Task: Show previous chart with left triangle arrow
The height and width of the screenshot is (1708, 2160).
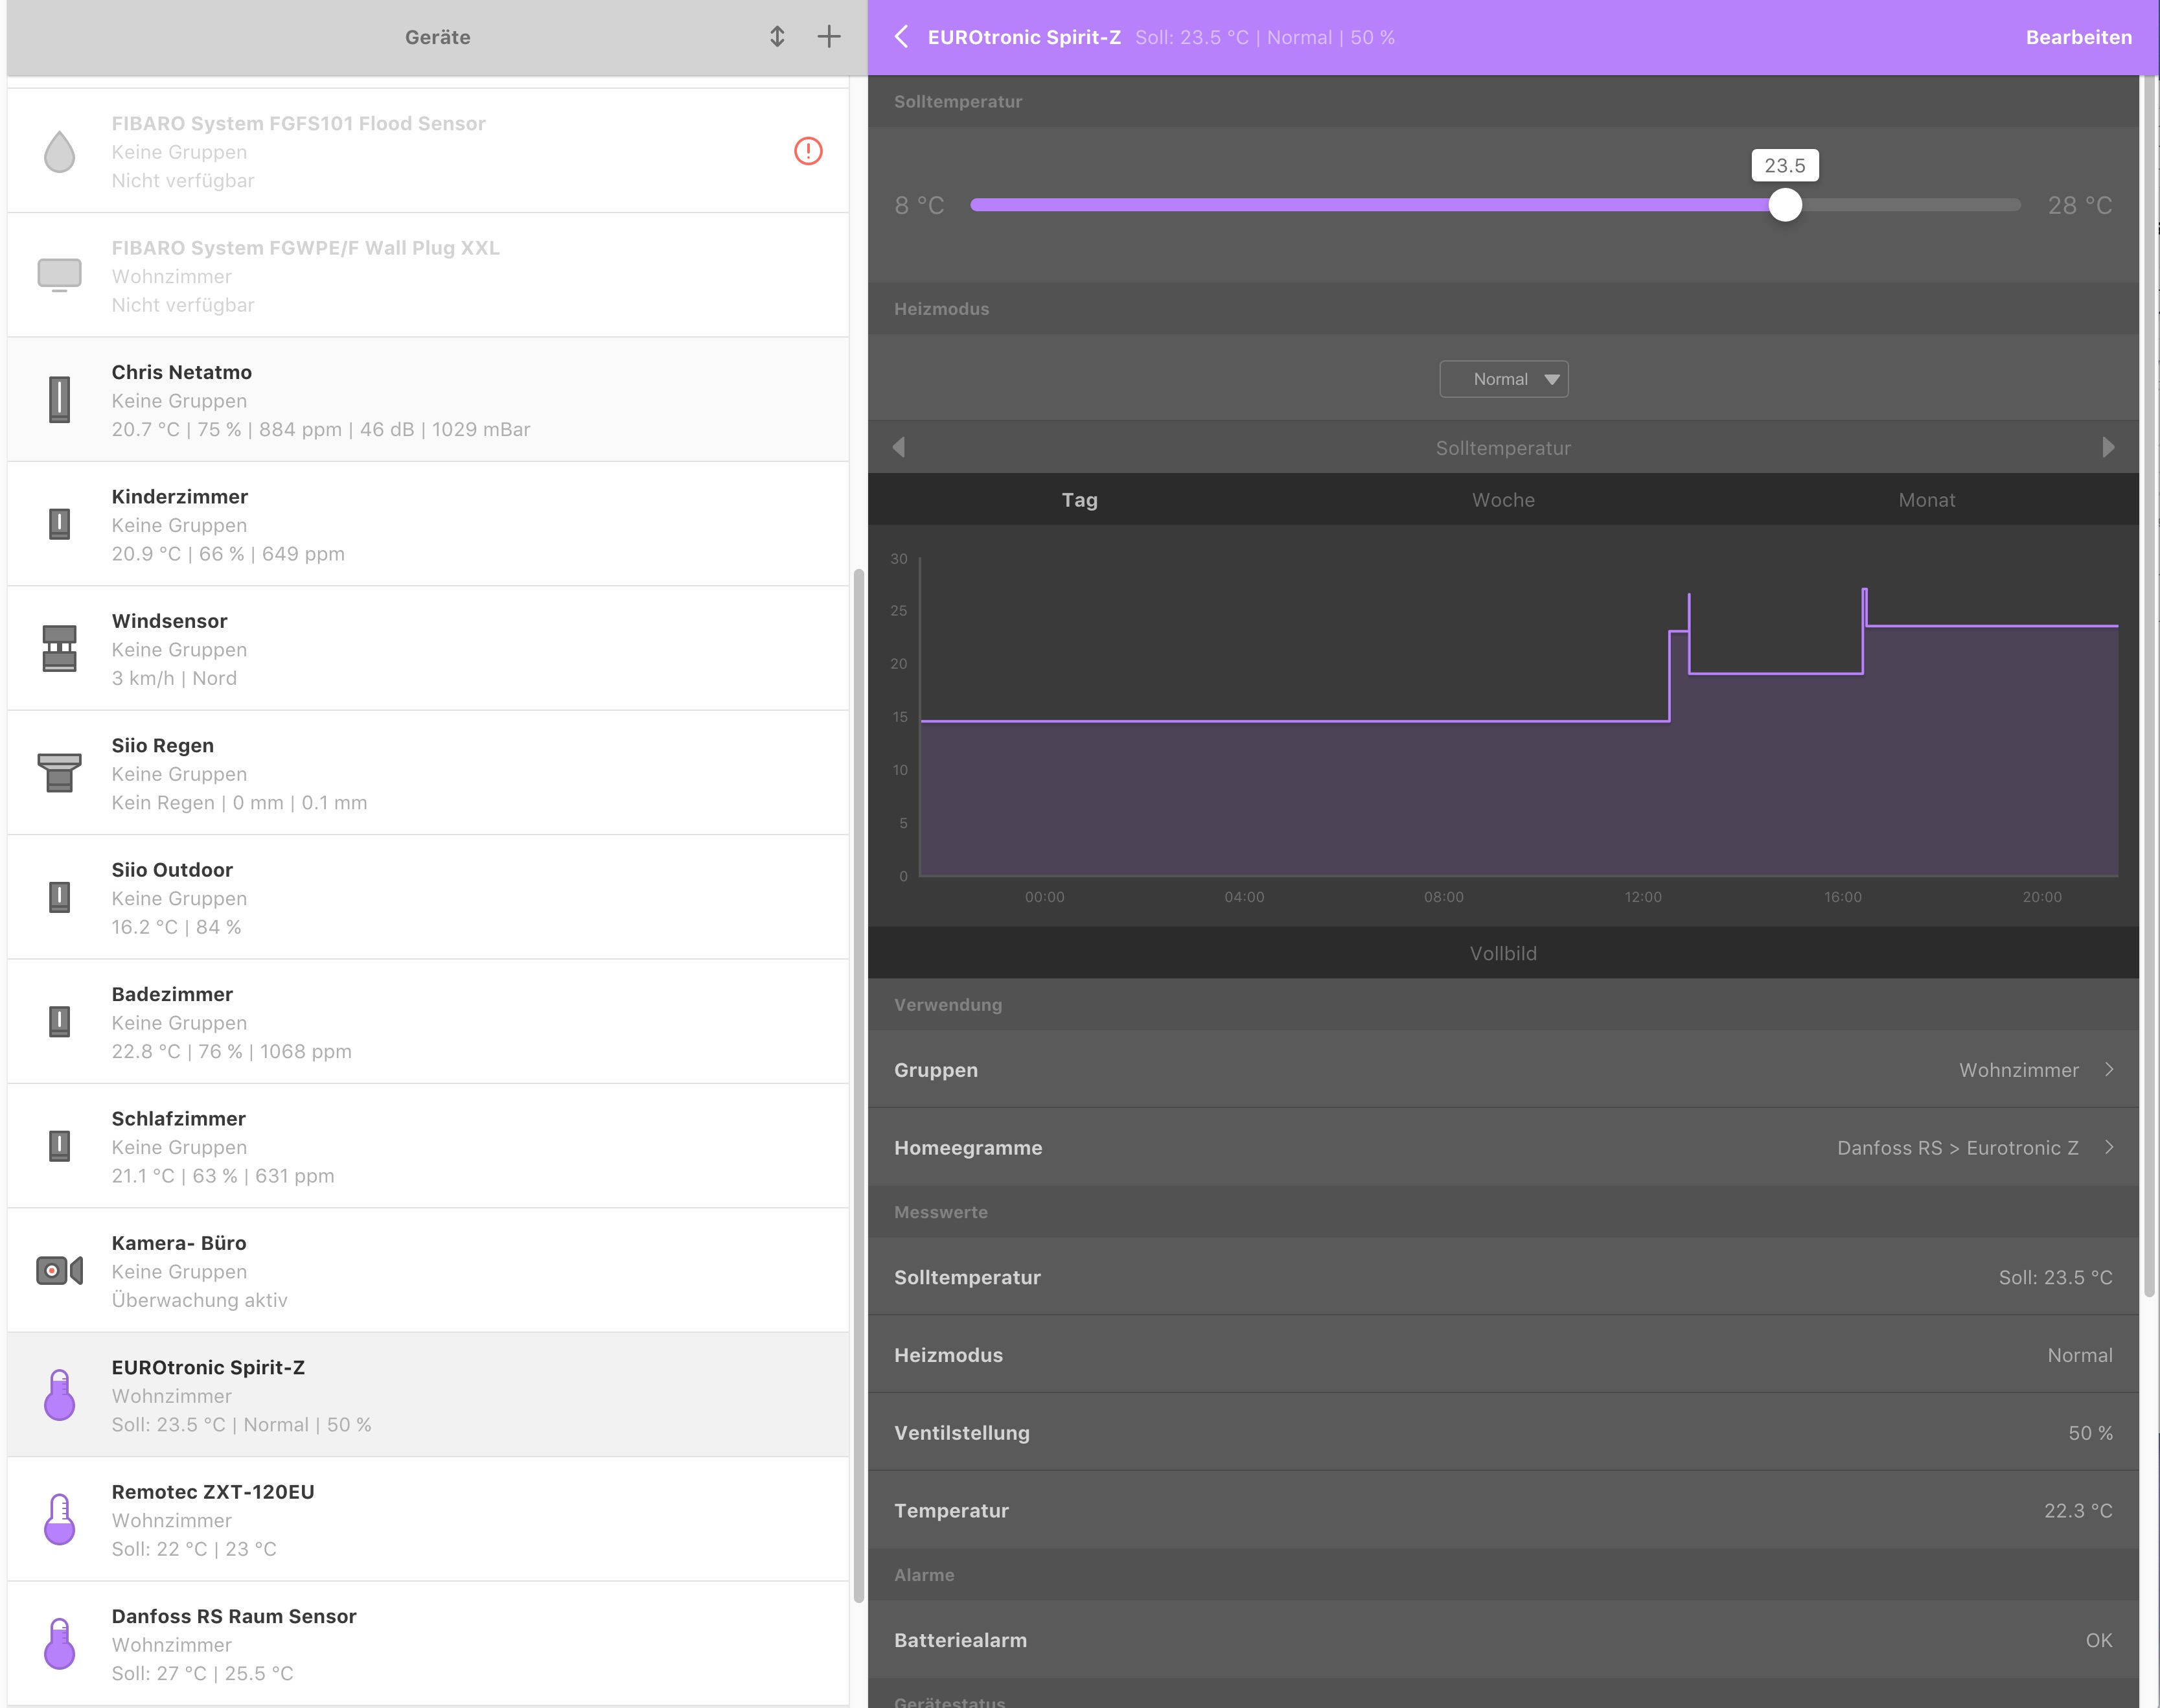Action: tap(899, 447)
